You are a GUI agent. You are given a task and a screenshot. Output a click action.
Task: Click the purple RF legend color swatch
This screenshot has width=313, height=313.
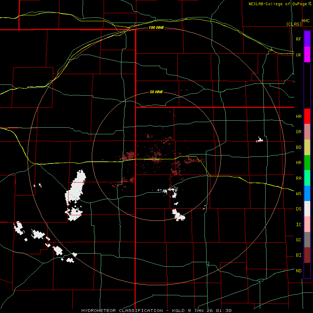[x=307, y=39]
